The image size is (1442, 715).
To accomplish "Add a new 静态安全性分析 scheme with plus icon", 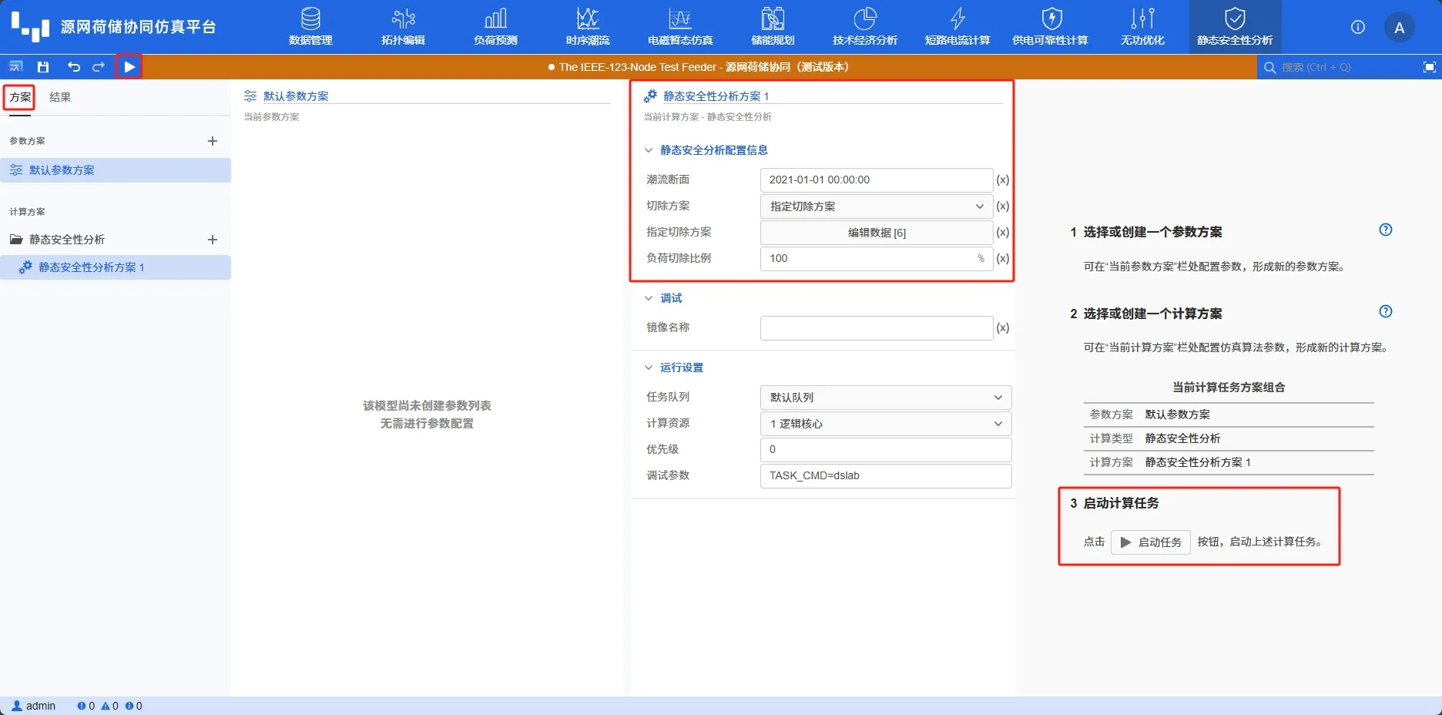I will click(x=213, y=240).
